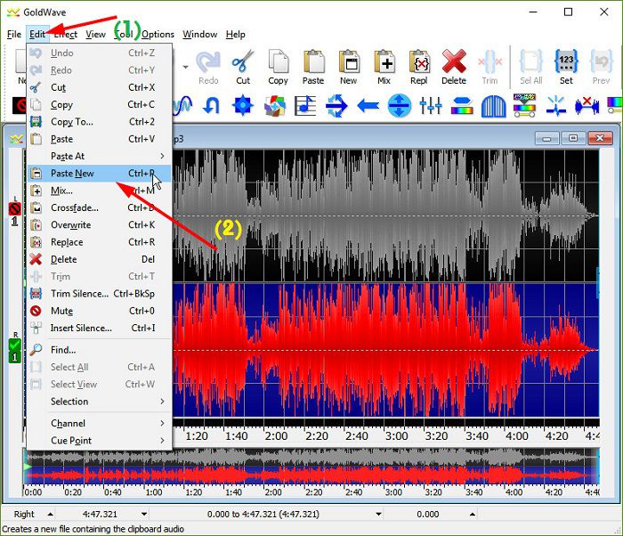Open the Help menu
The height and width of the screenshot is (536, 623).
pos(235,35)
